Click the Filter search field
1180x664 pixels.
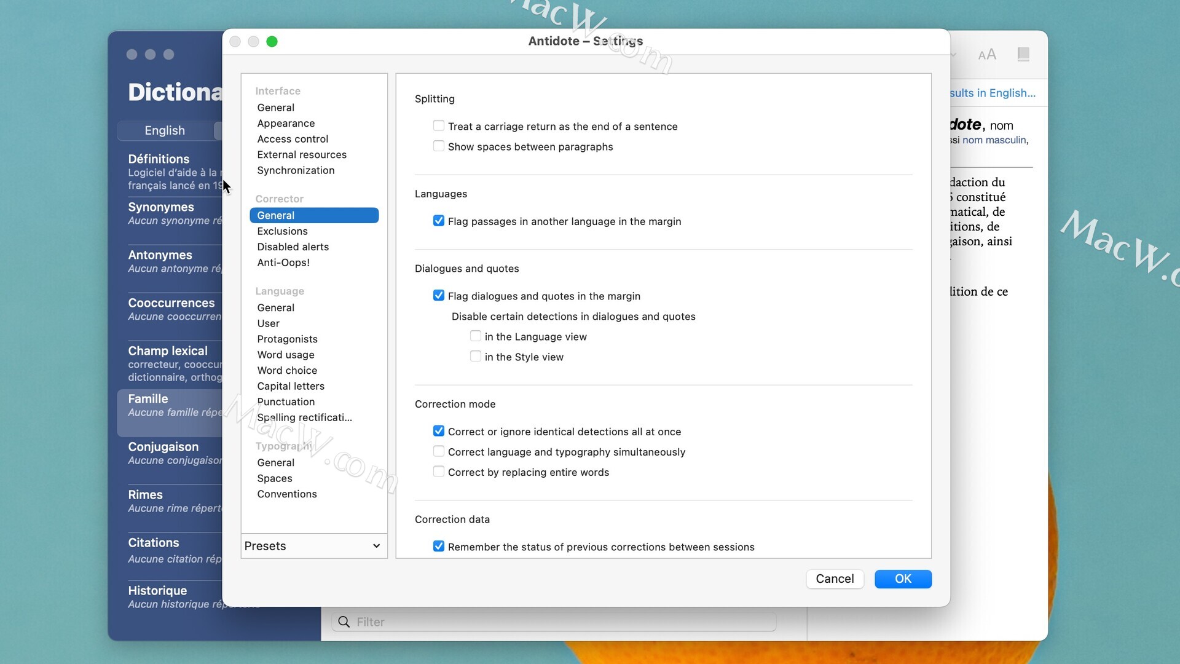click(x=554, y=622)
